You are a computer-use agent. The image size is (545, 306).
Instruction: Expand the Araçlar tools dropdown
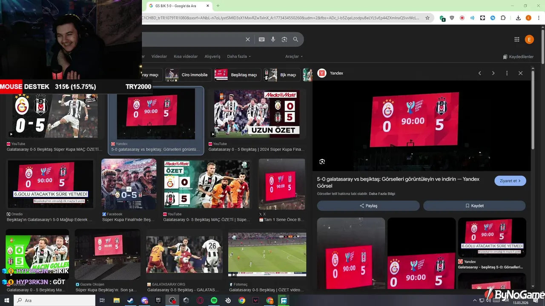294,57
